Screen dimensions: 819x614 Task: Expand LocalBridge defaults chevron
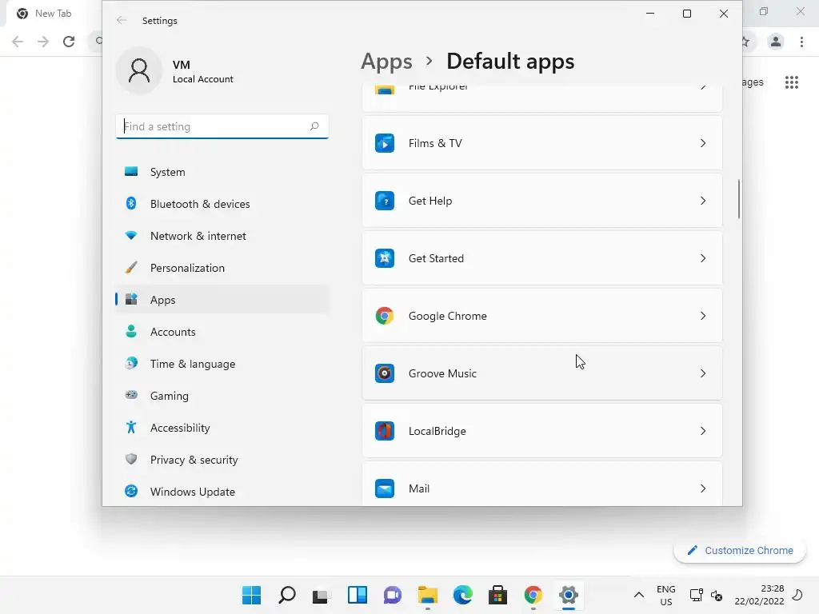[x=703, y=431]
